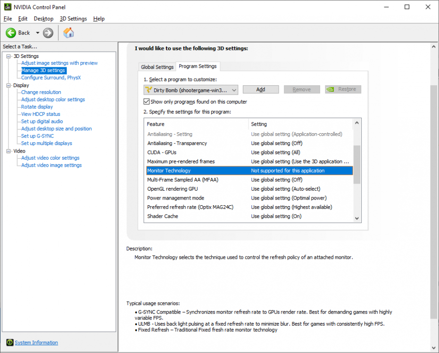Click the feature list scrollbar thumb
439x353 pixels.
click(356, 164)
